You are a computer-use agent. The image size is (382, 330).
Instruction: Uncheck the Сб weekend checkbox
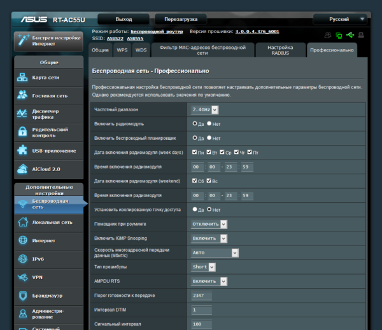pyautogui.click(x=194, y=181)
